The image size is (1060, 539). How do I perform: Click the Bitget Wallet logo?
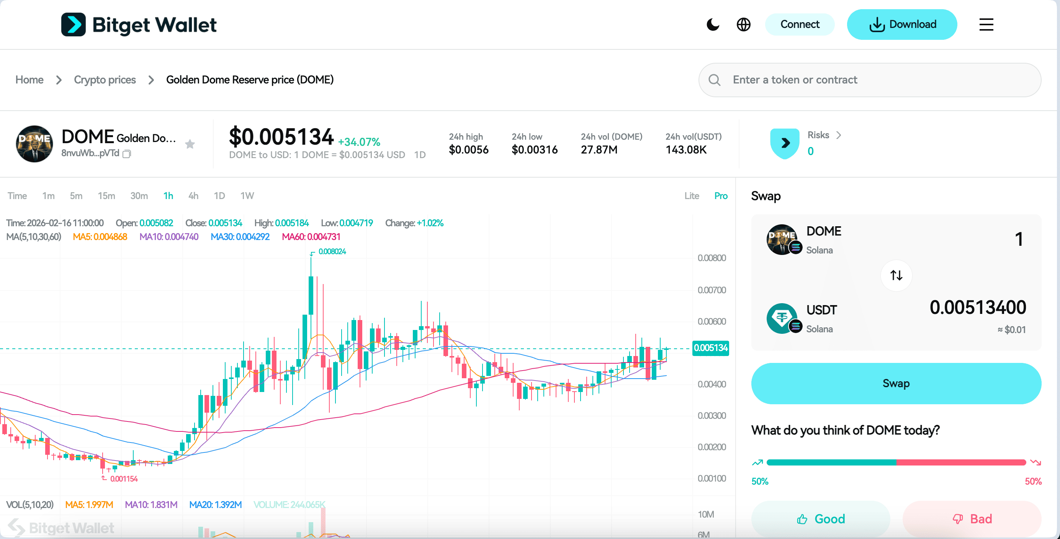tap(139, 24)
